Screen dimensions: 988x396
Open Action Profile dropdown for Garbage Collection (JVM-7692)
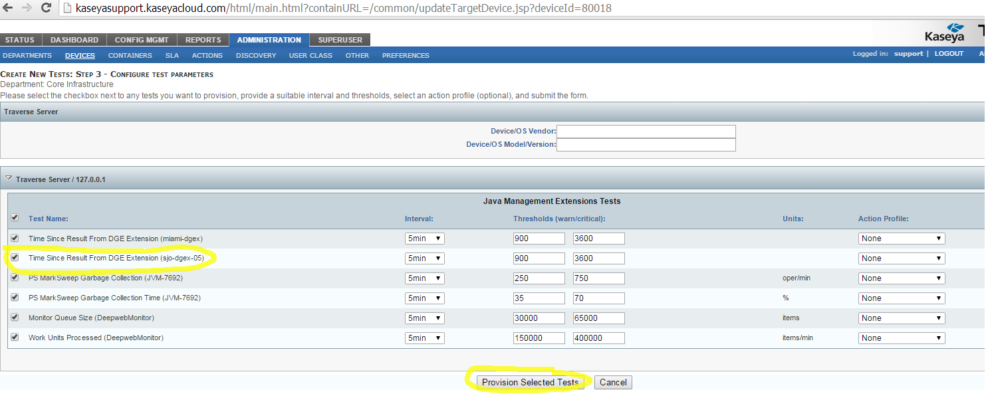[902, 278]
